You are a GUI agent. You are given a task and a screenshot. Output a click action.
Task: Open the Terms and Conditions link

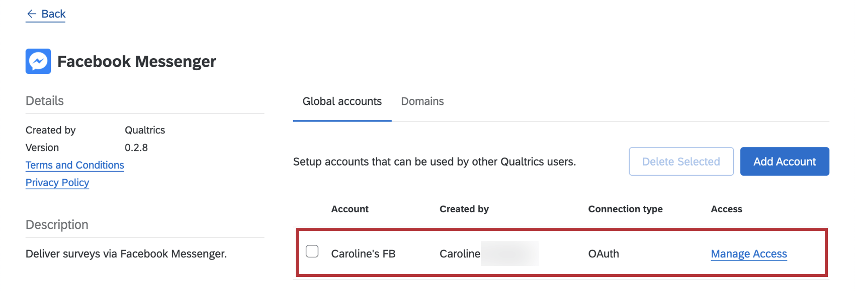coord(75,165)
